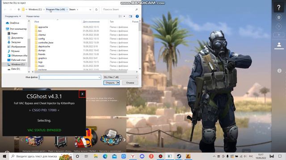Expand the chevron after Steam in breadcrumb

click(x=77, y=9)
